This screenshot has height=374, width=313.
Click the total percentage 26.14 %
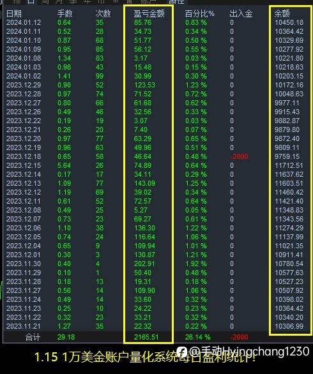coord(197,337)
